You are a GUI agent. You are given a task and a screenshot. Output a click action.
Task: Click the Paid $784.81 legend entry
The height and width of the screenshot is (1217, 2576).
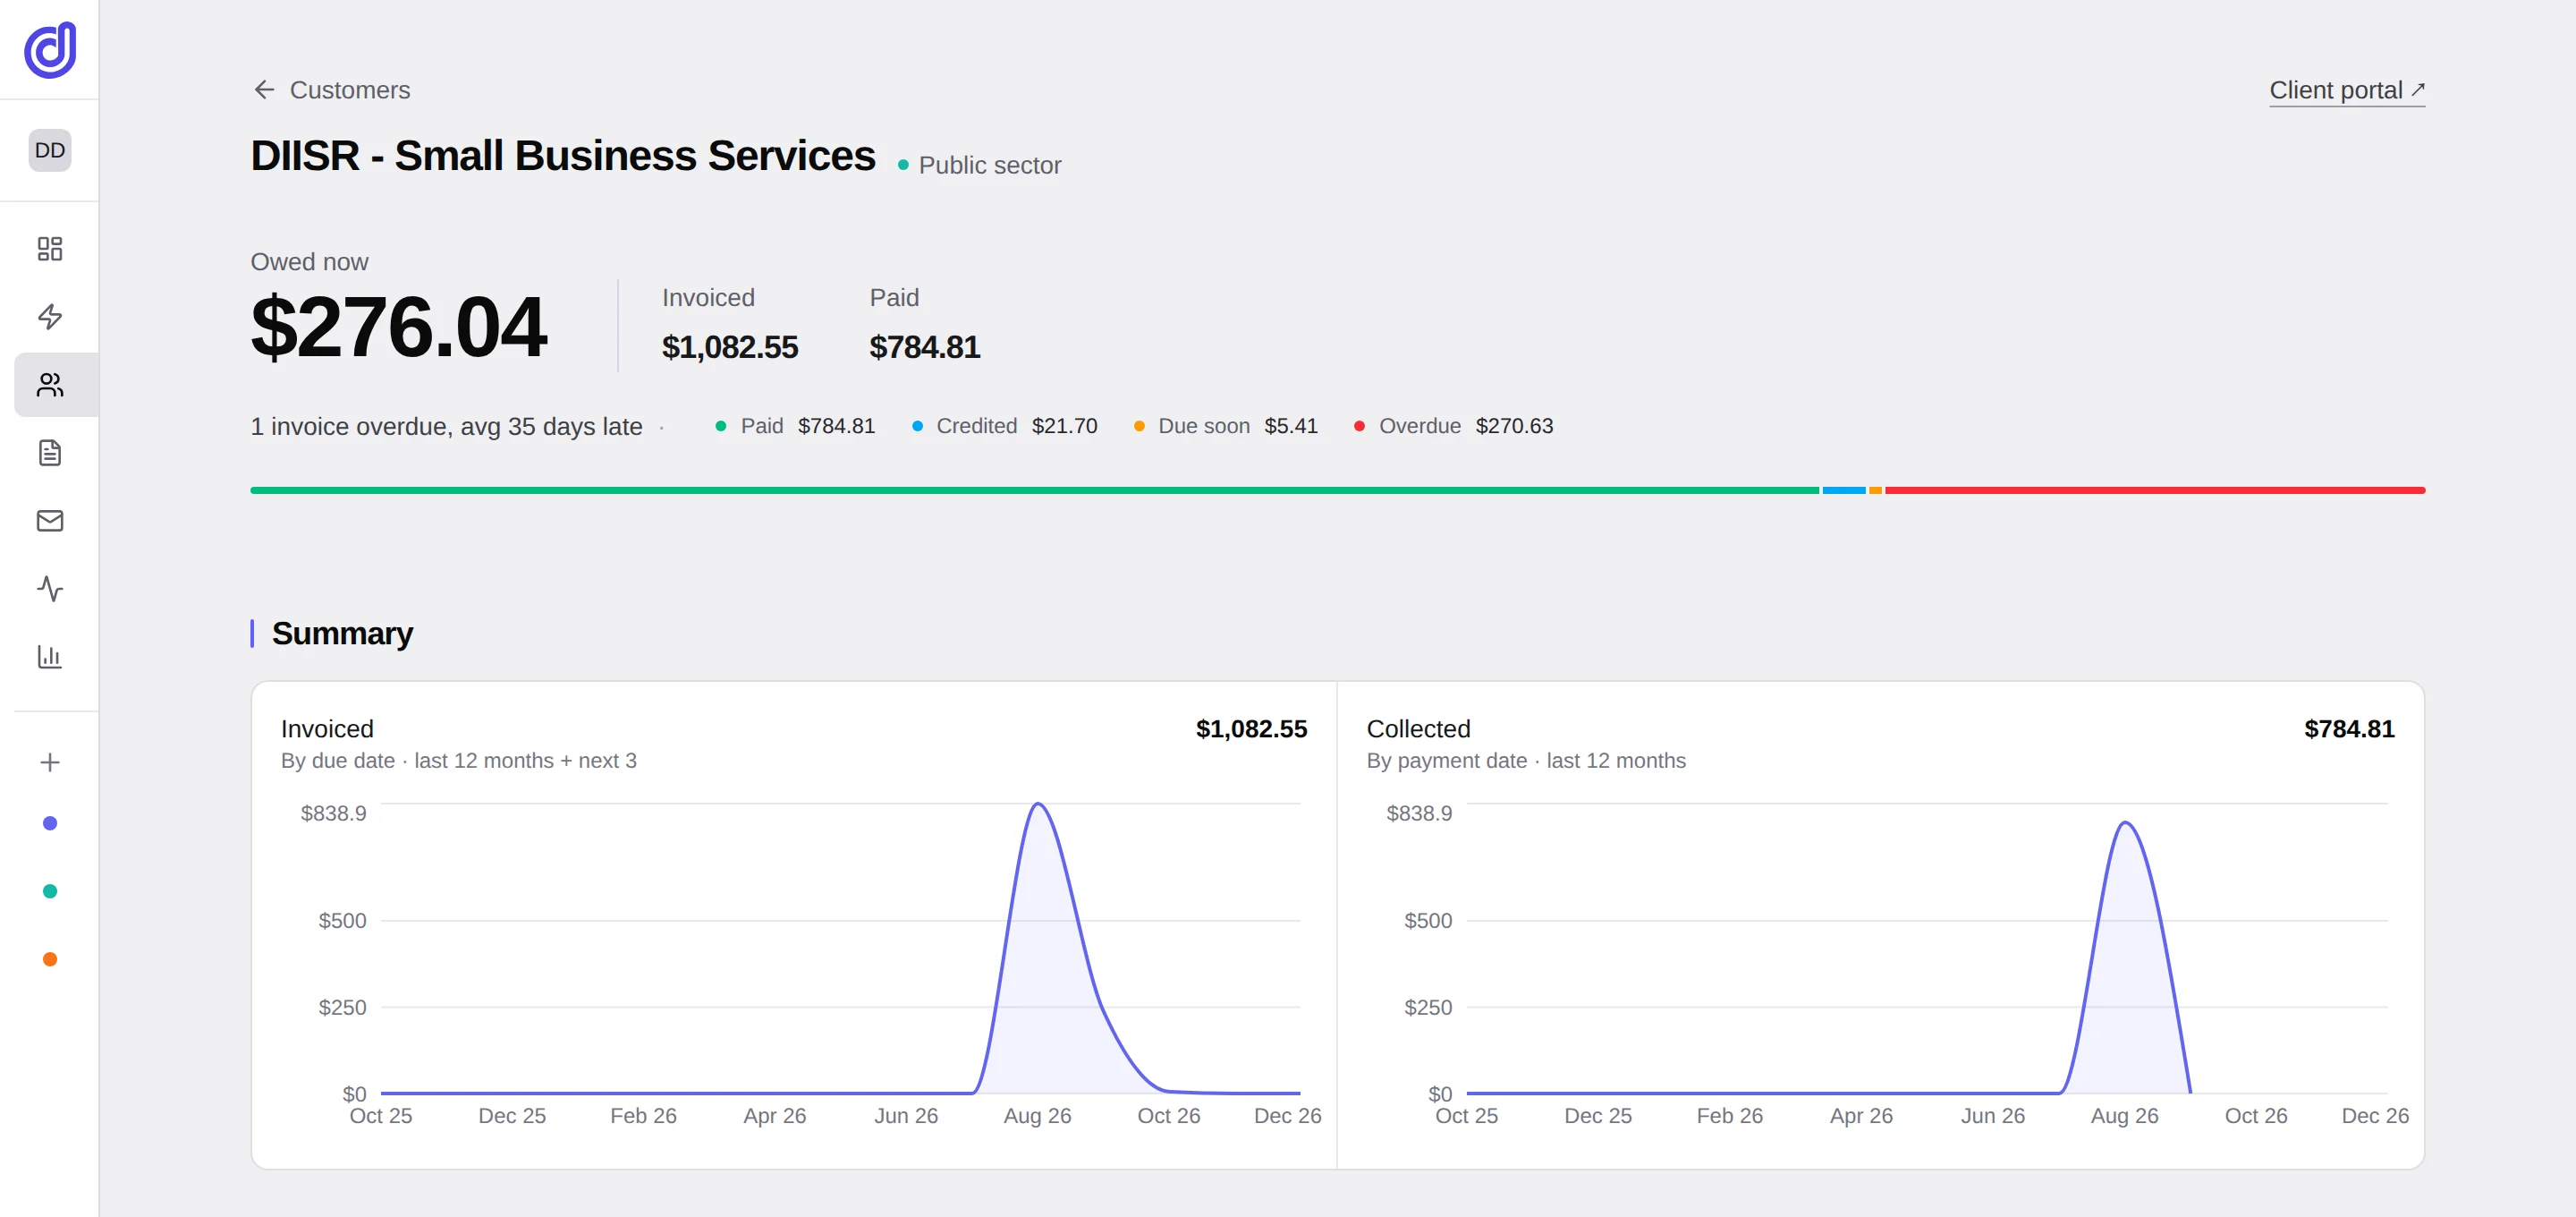pyautogui.click(x=795, y=426)
